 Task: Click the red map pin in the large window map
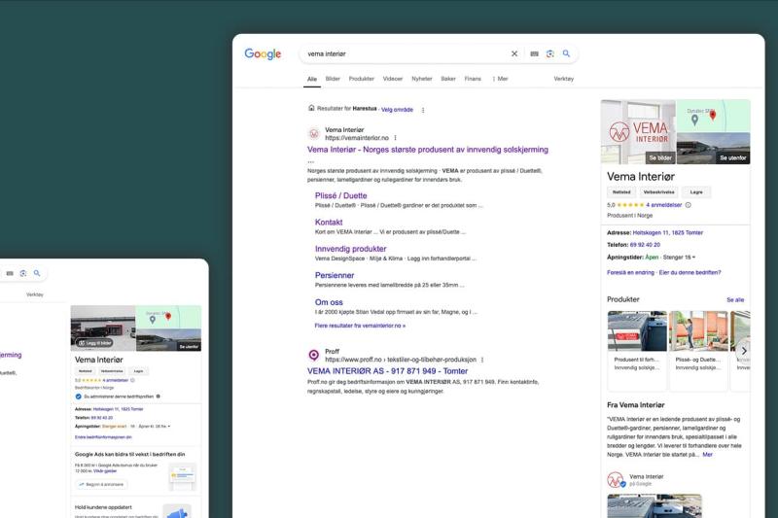(x=713, y=116)
